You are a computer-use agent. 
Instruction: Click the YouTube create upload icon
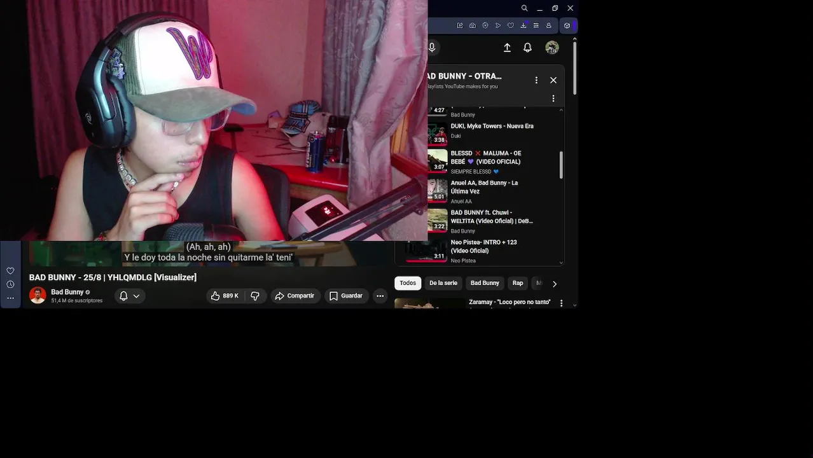pos(507,48)
